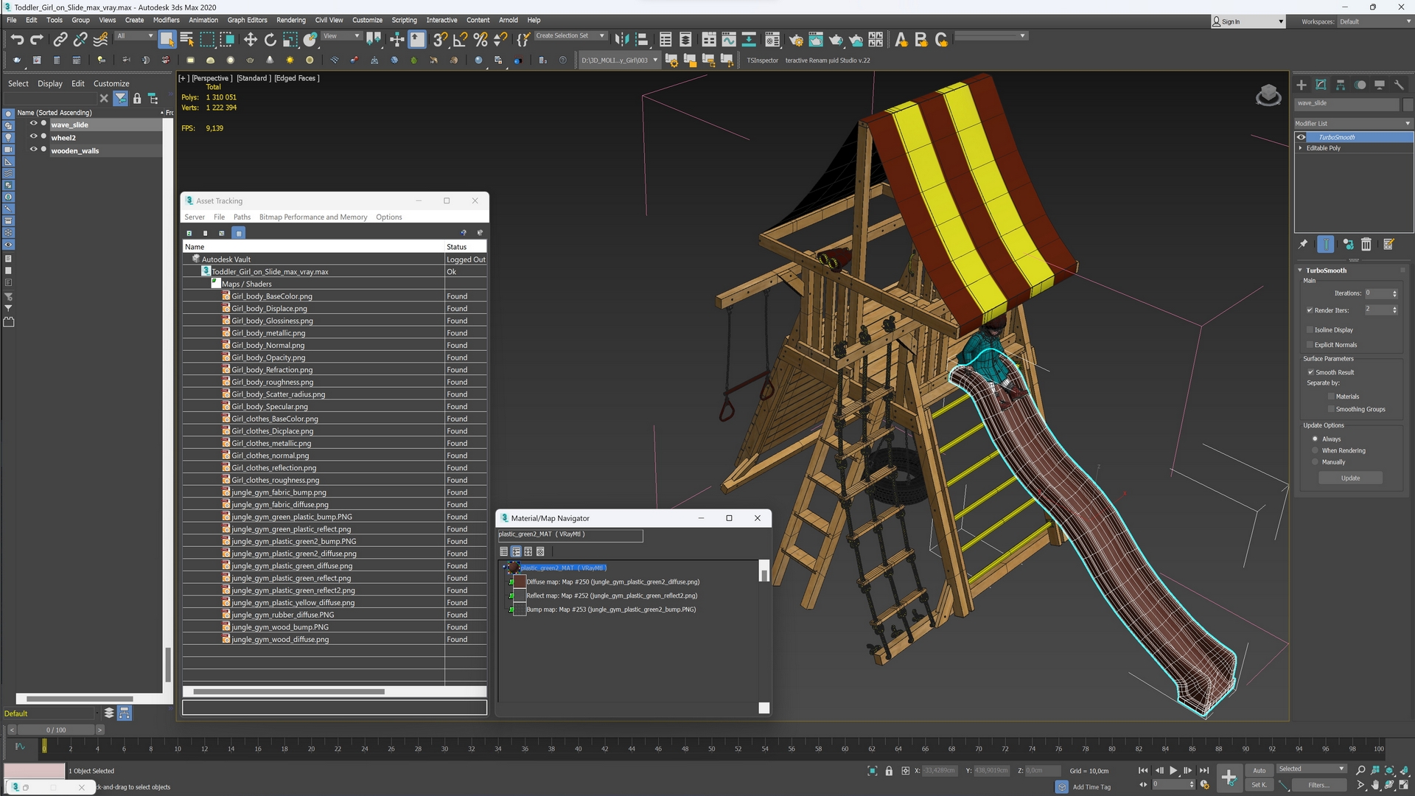Click the Play Animation button
This screenshot has width=1415, height=796.
click(1173, 770)
